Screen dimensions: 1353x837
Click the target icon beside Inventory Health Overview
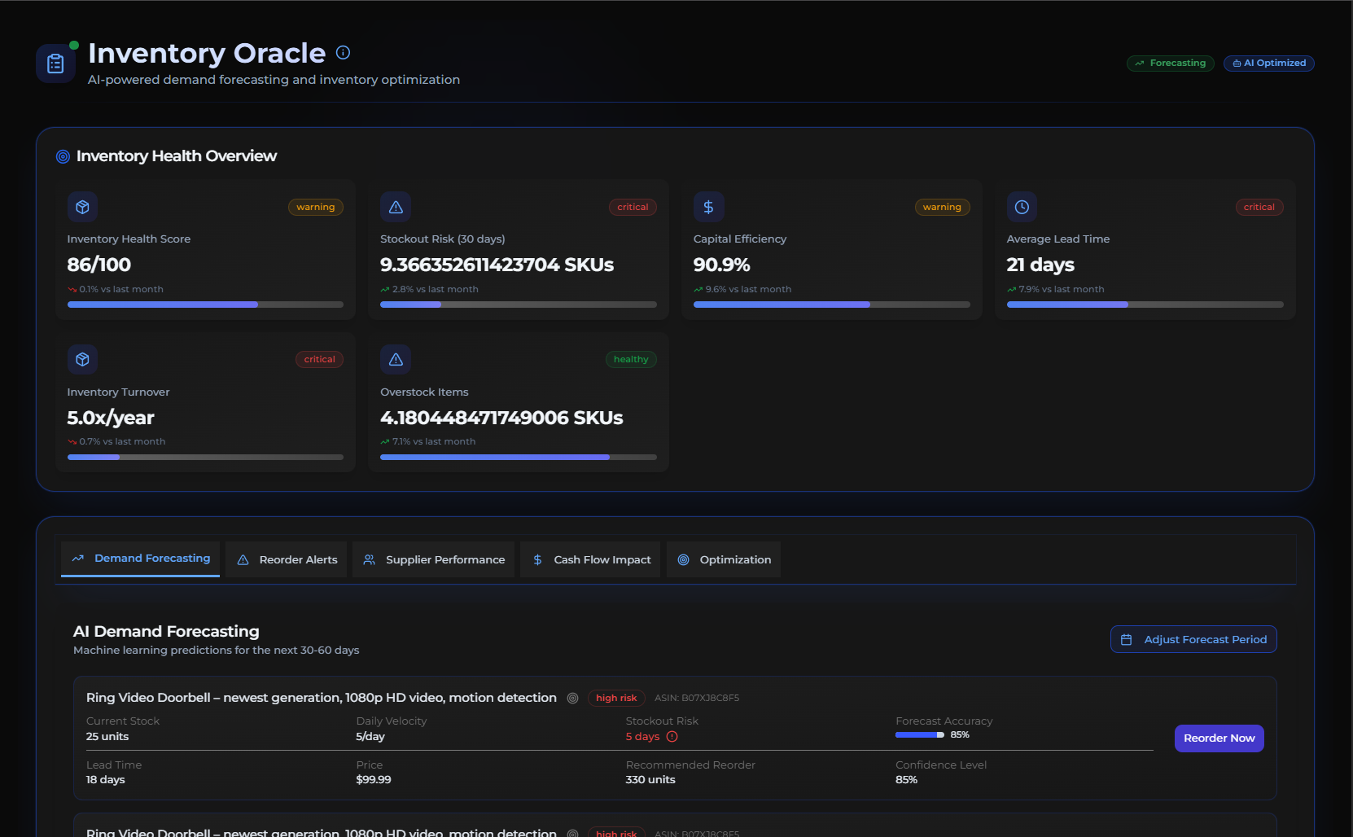pos(63,156)
